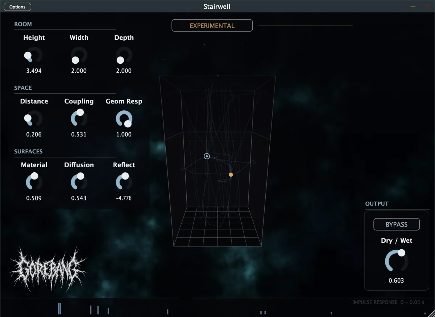Click the Dry / Wet value 0.603

(x=397, y=281)
